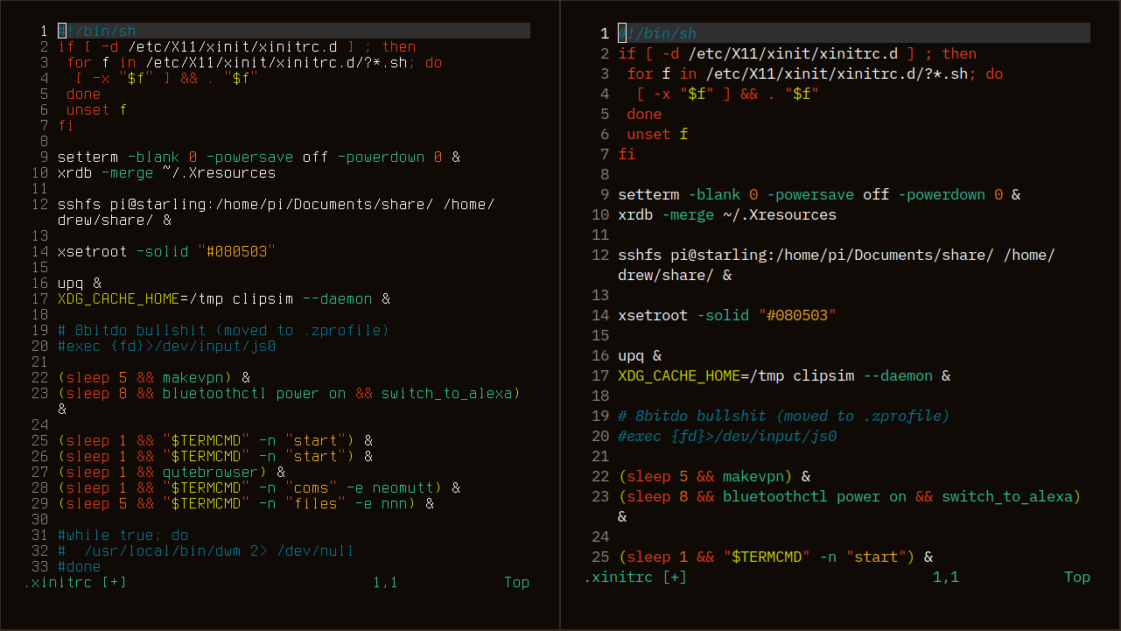Screen dimensions: 1121x631
Task: Click "clipsim" on line 17 in left pane
Action: (x=263, y=299)
